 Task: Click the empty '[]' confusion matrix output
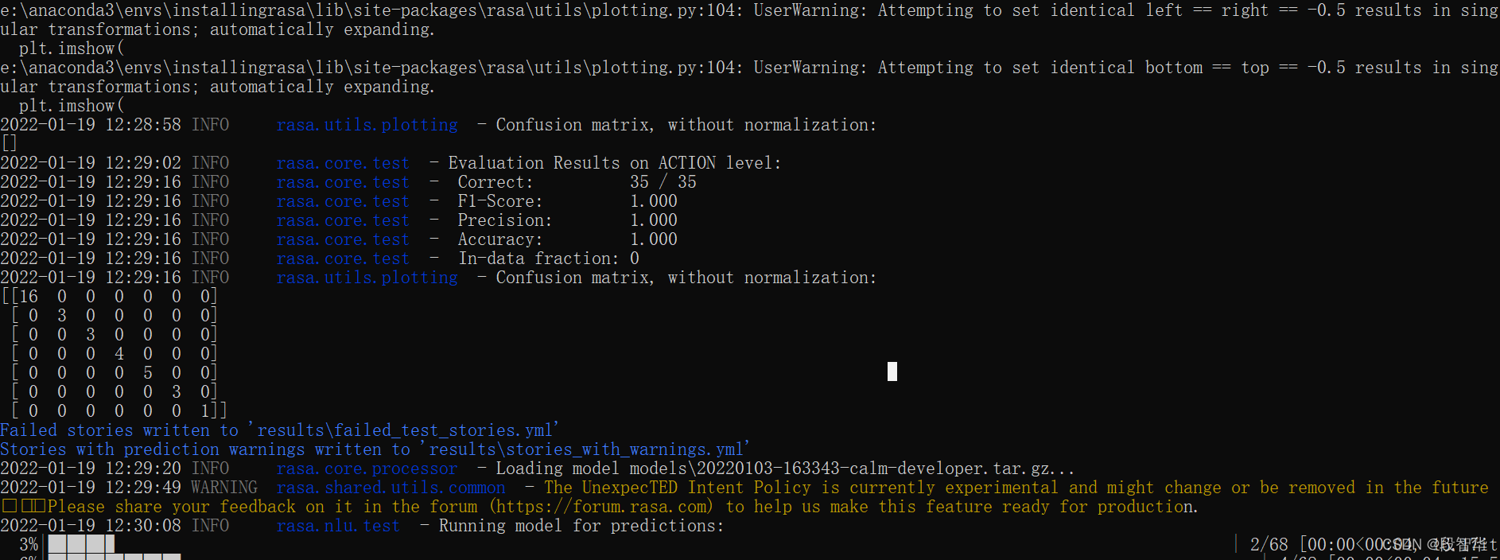click(10, 144)
